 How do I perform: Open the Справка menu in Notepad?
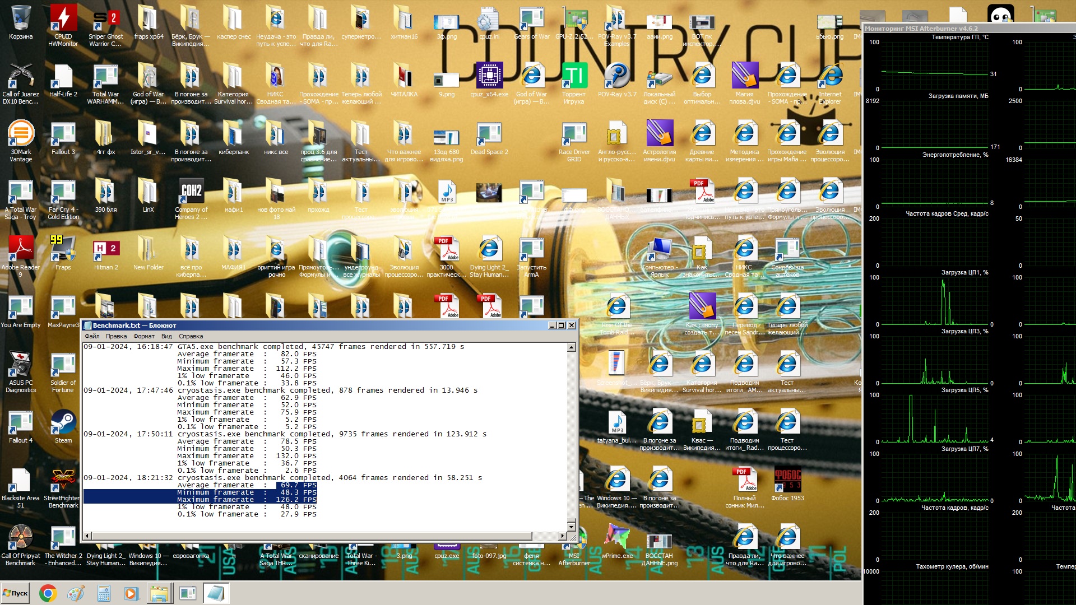click(x=191, y=336)
